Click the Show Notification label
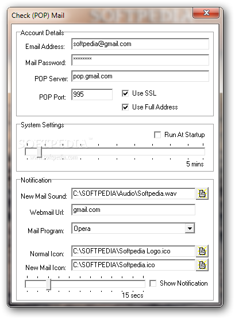 click(184, 283)
